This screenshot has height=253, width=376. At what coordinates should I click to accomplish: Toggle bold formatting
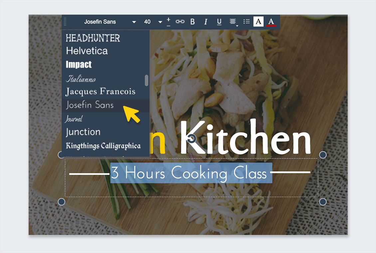pos(192,22)
